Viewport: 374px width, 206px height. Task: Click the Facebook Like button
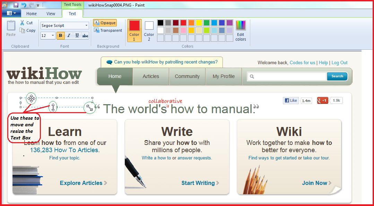[x=290, y=101]
